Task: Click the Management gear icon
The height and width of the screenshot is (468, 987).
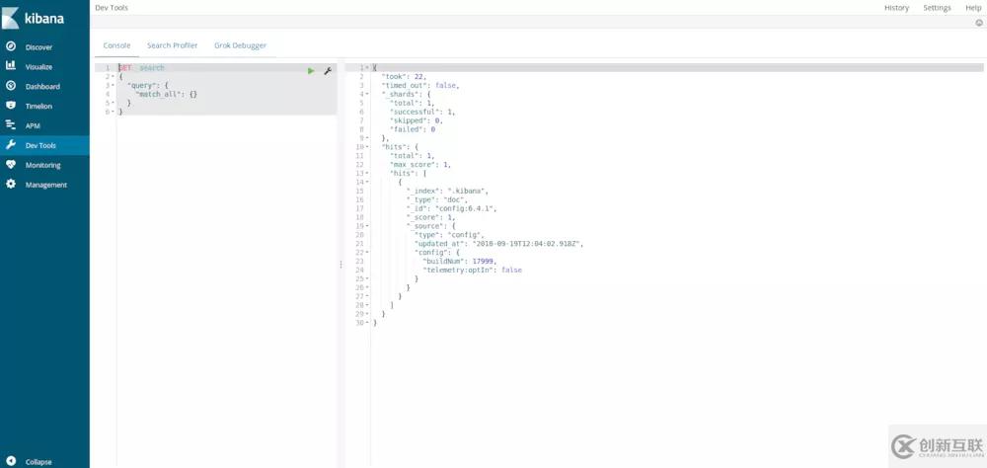Action: 11,185
